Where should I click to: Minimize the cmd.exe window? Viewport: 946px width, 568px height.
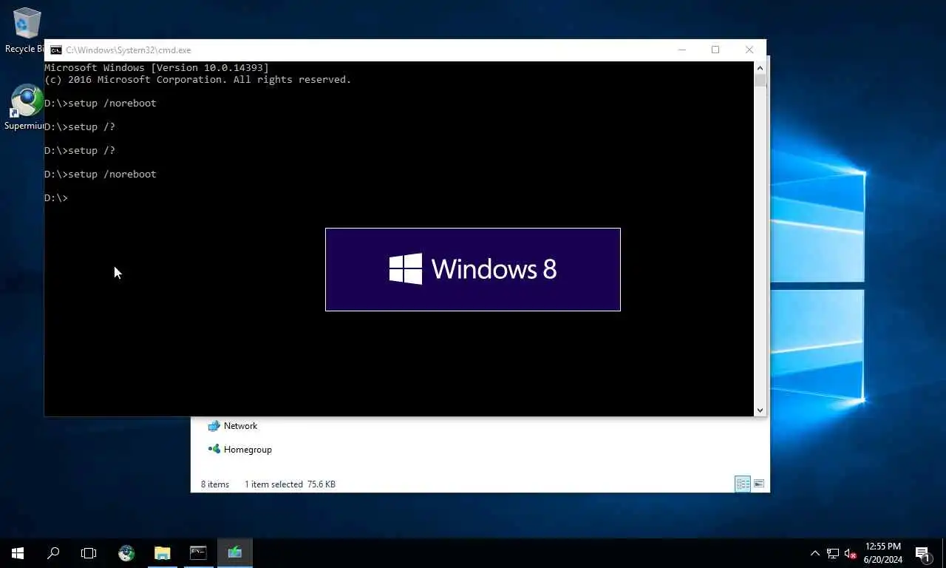682,50
